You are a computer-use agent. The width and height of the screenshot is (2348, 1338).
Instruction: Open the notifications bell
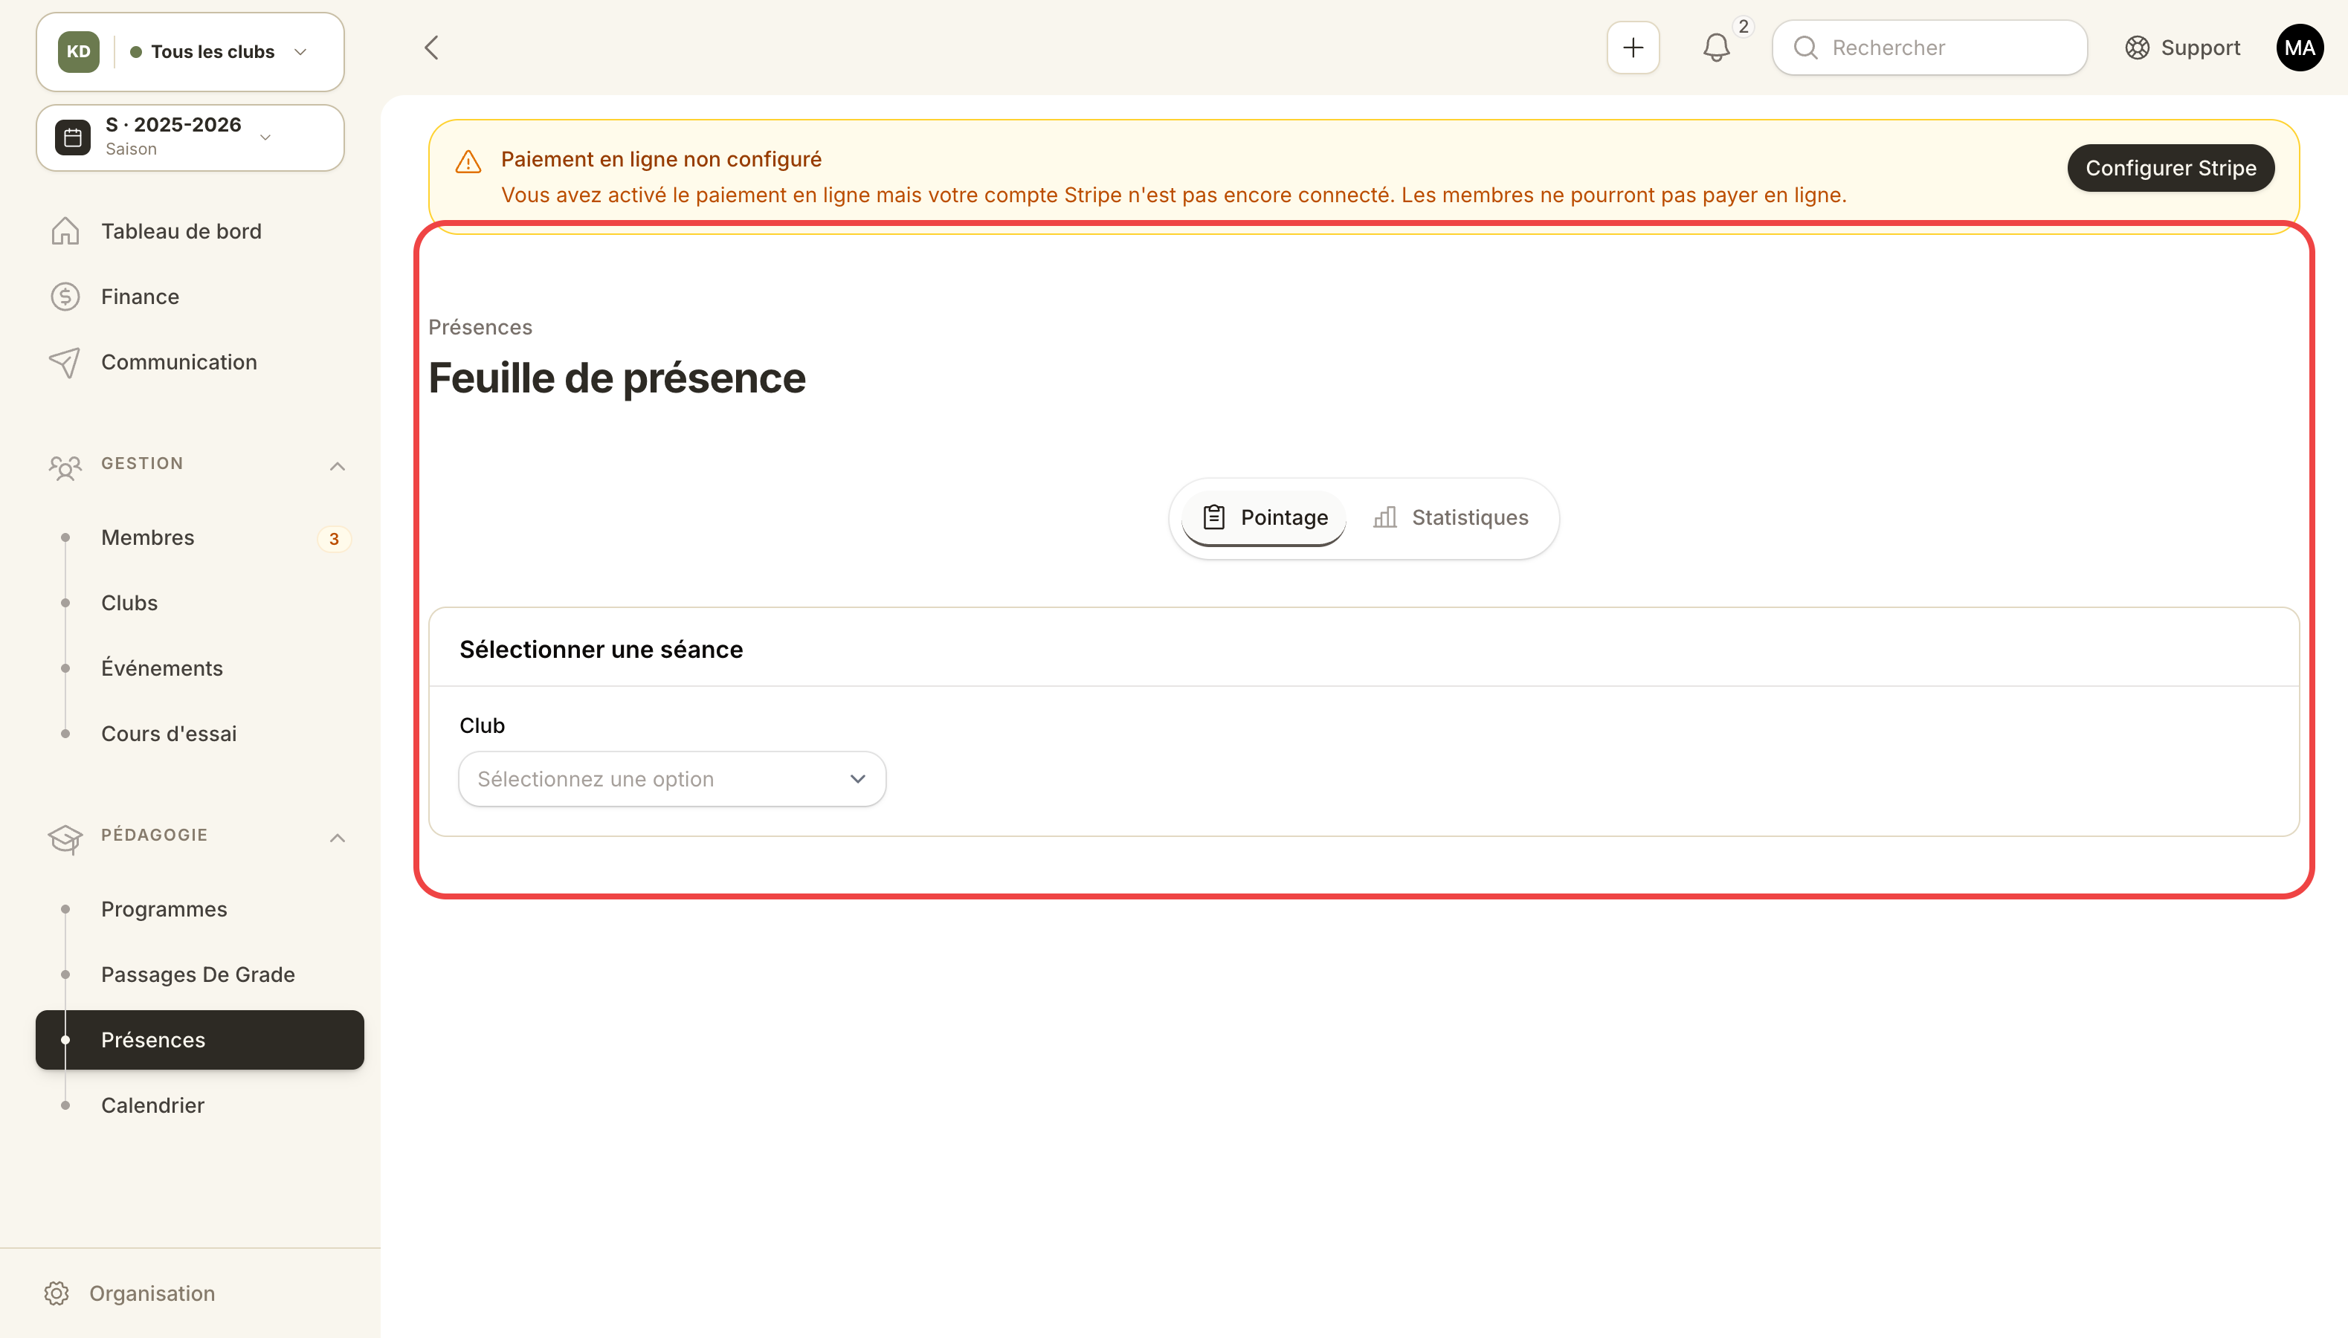(1716, 48)
